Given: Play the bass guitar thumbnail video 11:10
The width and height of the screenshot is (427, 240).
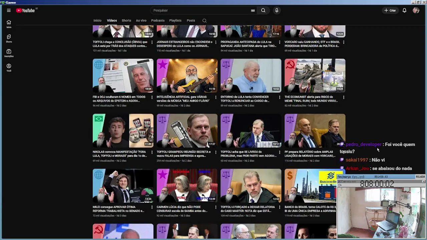Looking at the screenshot, I should pyautogui.click(x=187, y=76).
